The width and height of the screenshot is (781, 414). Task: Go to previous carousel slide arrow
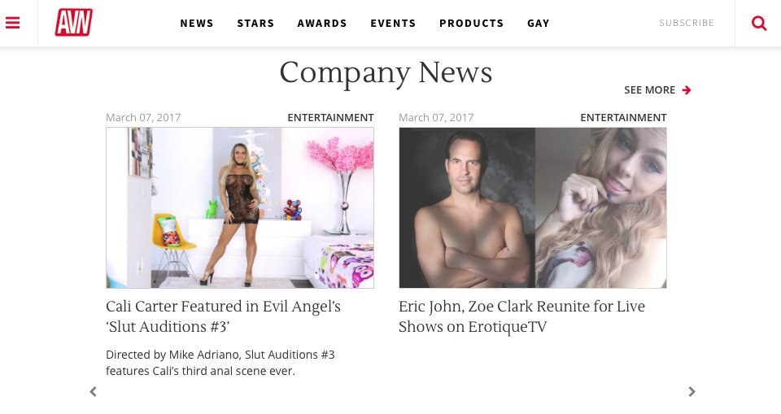[x=93, y=391]
